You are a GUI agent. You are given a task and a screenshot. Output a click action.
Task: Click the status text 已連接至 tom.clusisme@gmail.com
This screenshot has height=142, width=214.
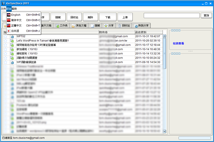point(23,138)
